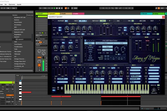Click the Punch-Out switch icon
The width and height of the screenshot is (167, 111).
click(120, 8)
